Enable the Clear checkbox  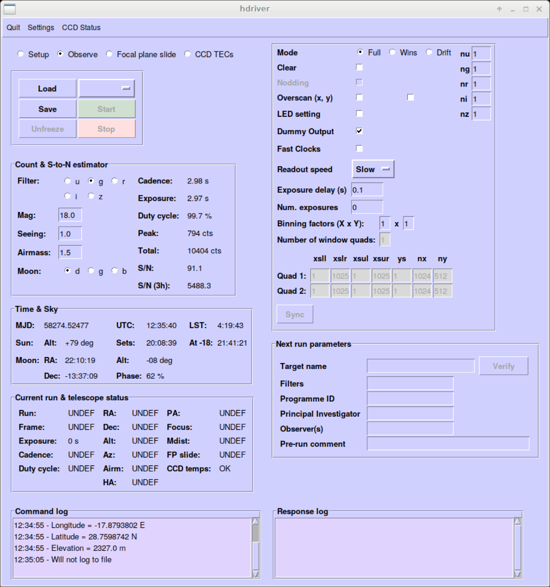tap(359, 67)
